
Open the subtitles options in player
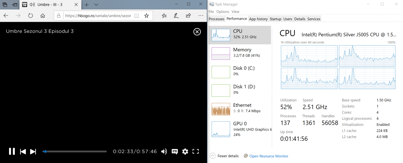pyautogui.click(x=175, y=151)
